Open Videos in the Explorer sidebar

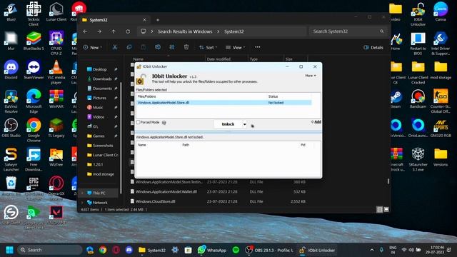(x=99, y=117)
